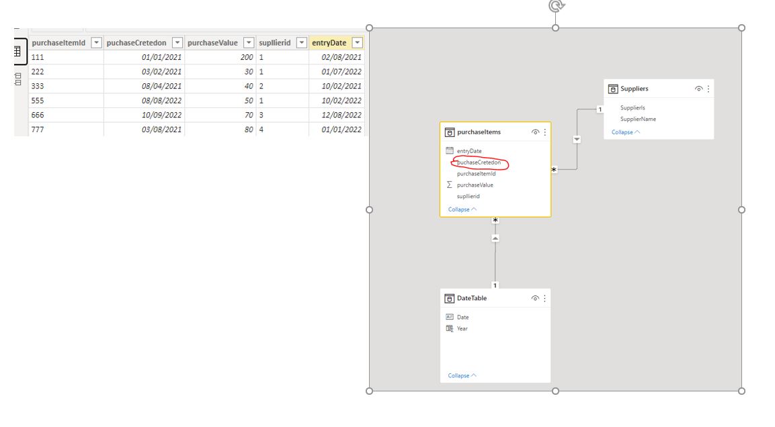The image size is (775, 427).
Task: Select cell with purchaseItemId 111
Action: [67, 57]
